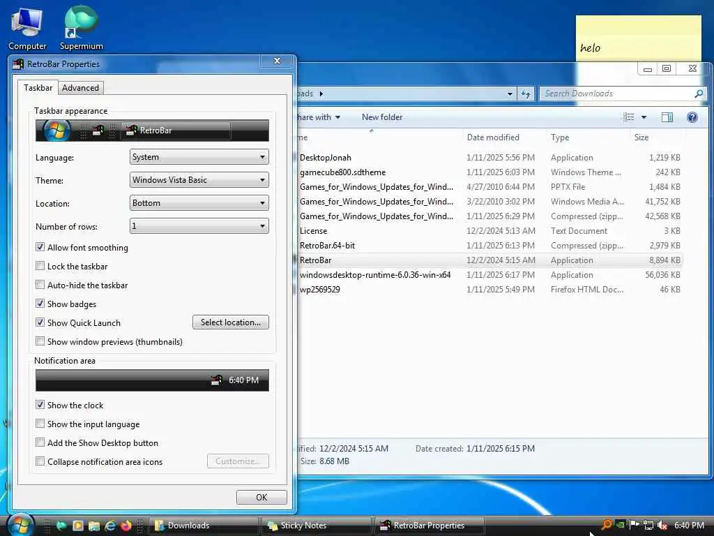Open the Supermium desktop shortcut

[81, 29]
